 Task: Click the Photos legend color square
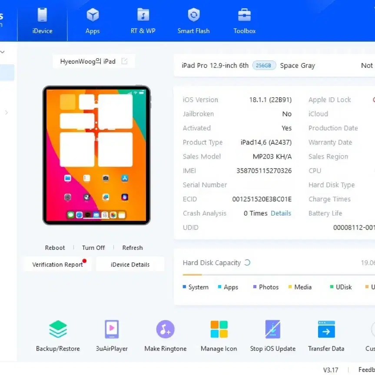click(x=255, y=287)
